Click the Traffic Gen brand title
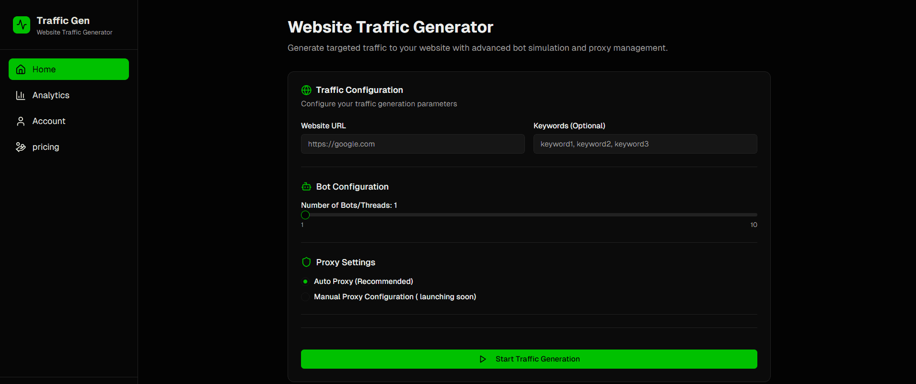Viewport: 916px width, 384px height. [x=63, y=21]
